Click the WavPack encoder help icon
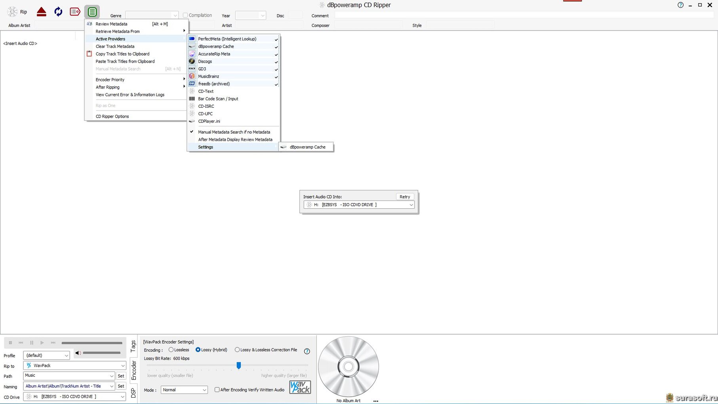The width and height of the screenshot is (718, 404). click(307, 351)
